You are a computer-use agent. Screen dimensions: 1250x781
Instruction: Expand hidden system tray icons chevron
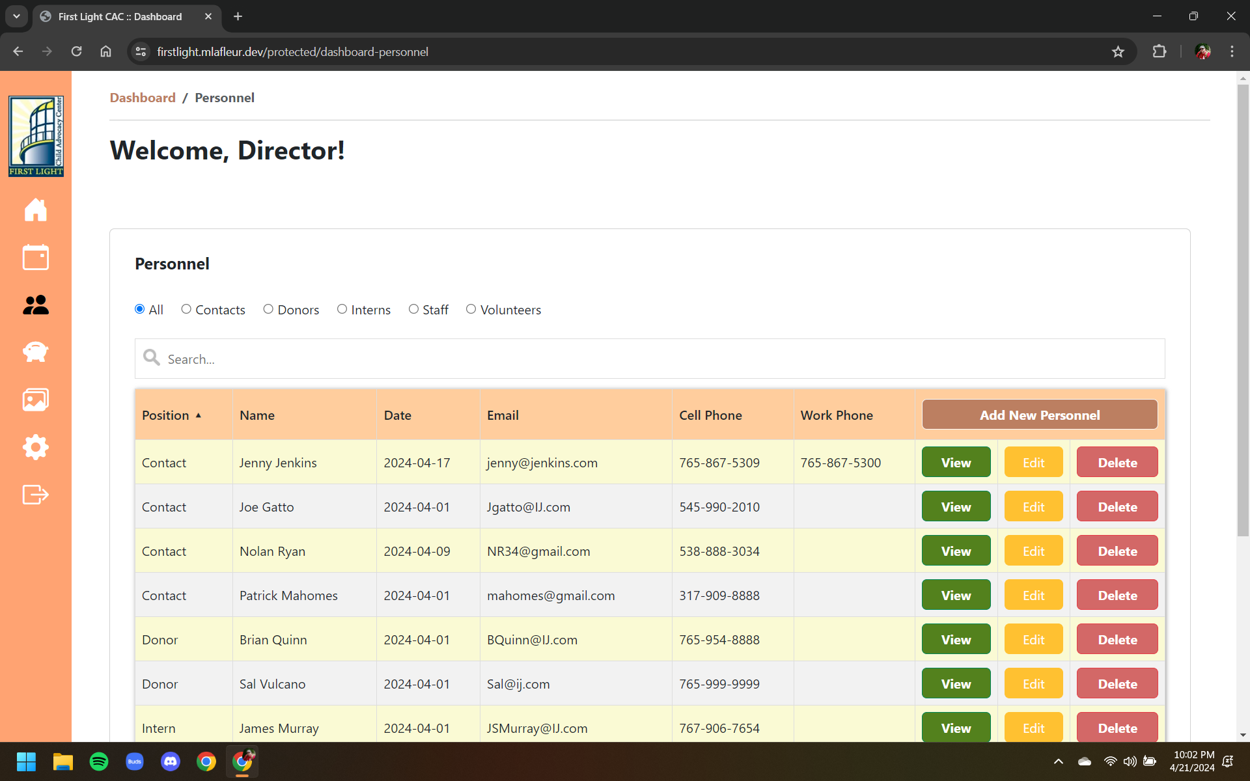[1059, 761]
